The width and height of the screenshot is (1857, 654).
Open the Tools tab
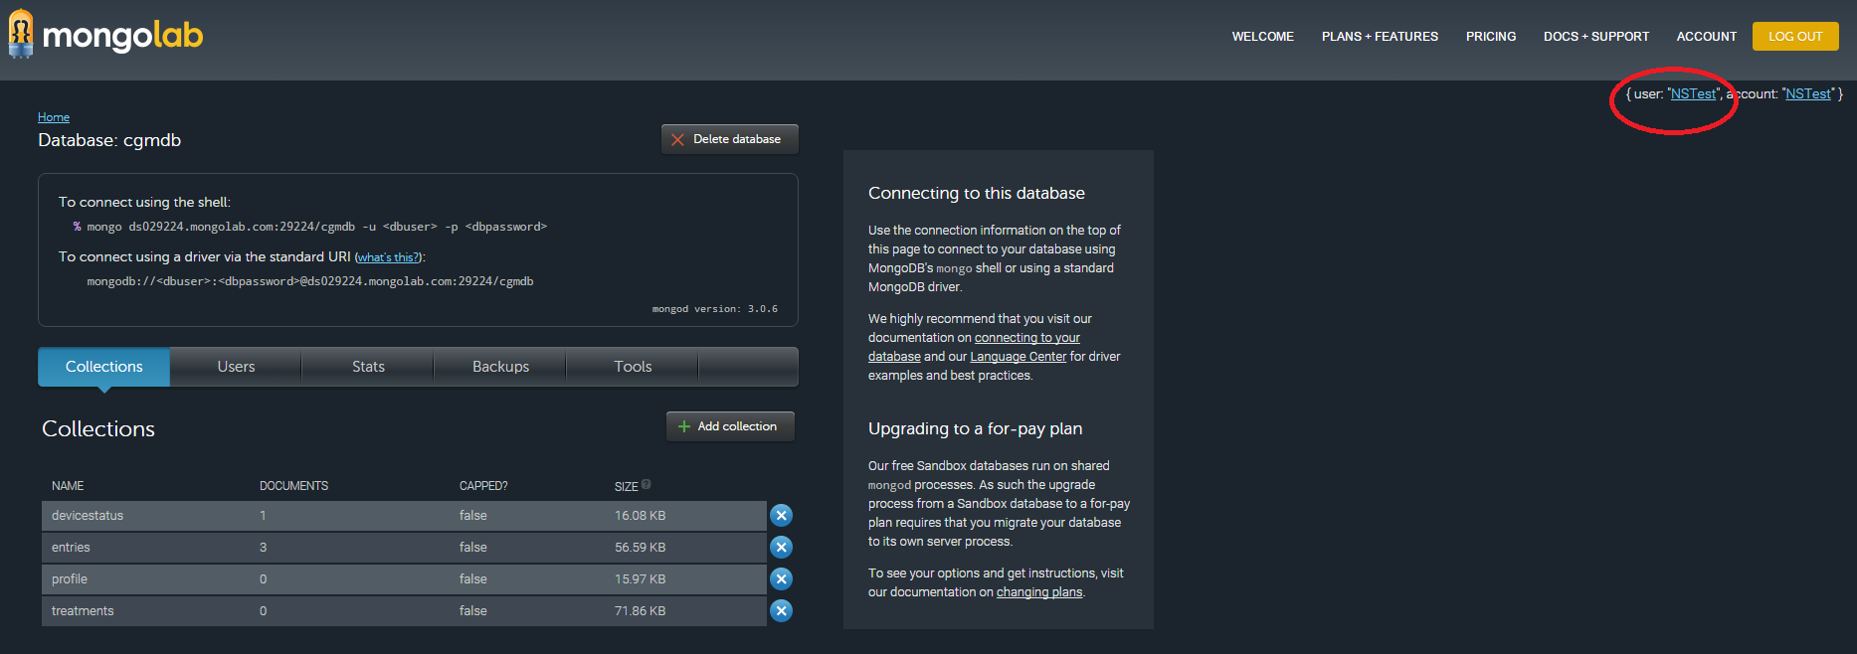pos(633,367)
